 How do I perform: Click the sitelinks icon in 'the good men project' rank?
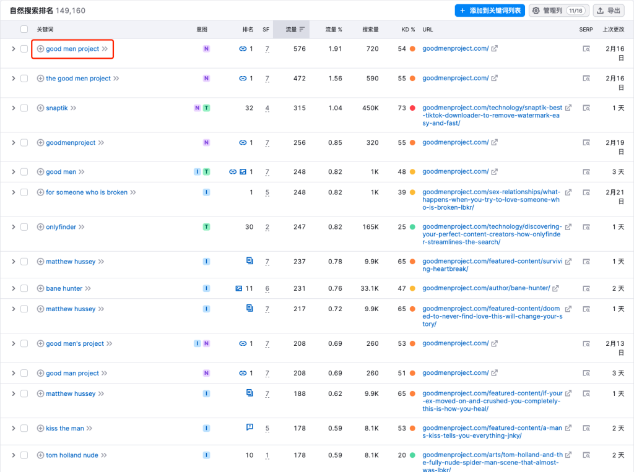coord(243,79)
